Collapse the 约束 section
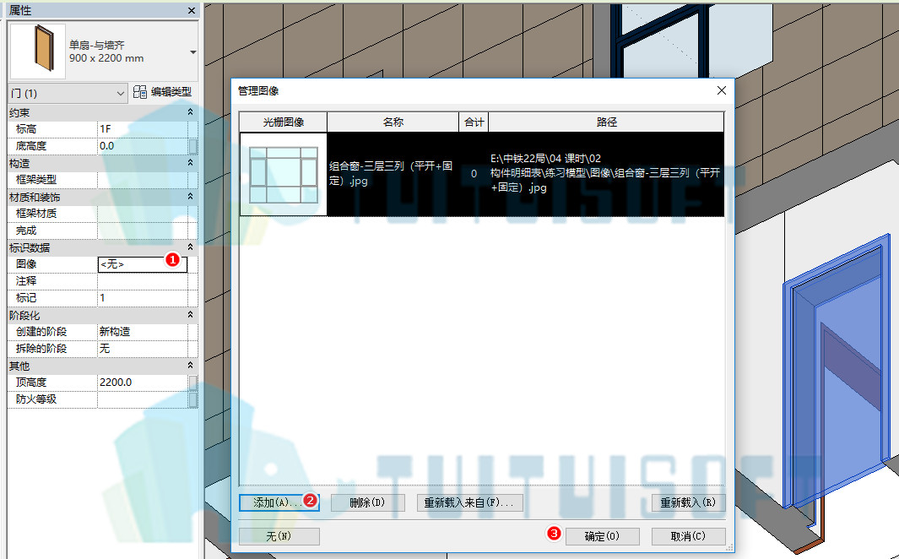Screen dimensions: 899x559 click(190, 112)
